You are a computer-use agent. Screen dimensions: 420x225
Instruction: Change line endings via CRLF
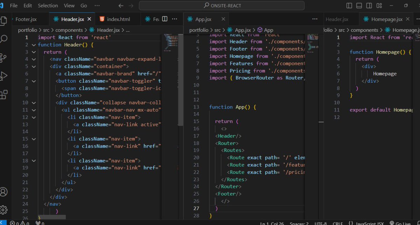pyautogui.click(x=338, y=224)
